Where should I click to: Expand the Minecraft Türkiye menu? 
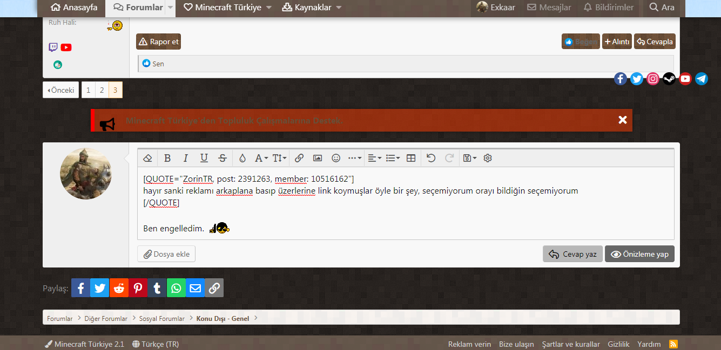[227, 8]
